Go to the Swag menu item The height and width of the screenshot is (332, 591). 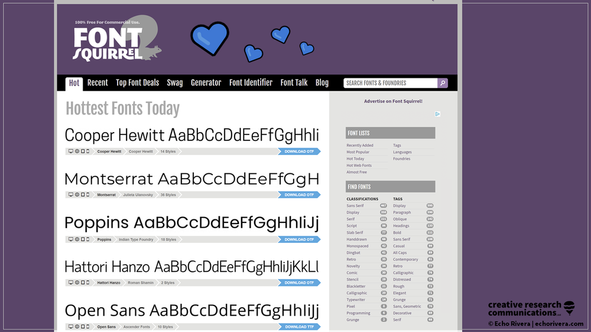pyautogui.click(x=175, y=83)
